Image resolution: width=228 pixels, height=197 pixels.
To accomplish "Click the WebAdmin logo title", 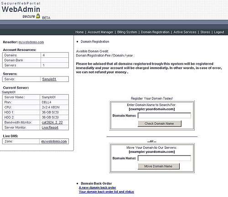I will pos(21,9).
